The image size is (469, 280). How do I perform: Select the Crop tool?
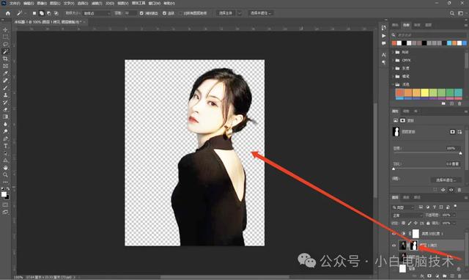(x=5, y=59)
